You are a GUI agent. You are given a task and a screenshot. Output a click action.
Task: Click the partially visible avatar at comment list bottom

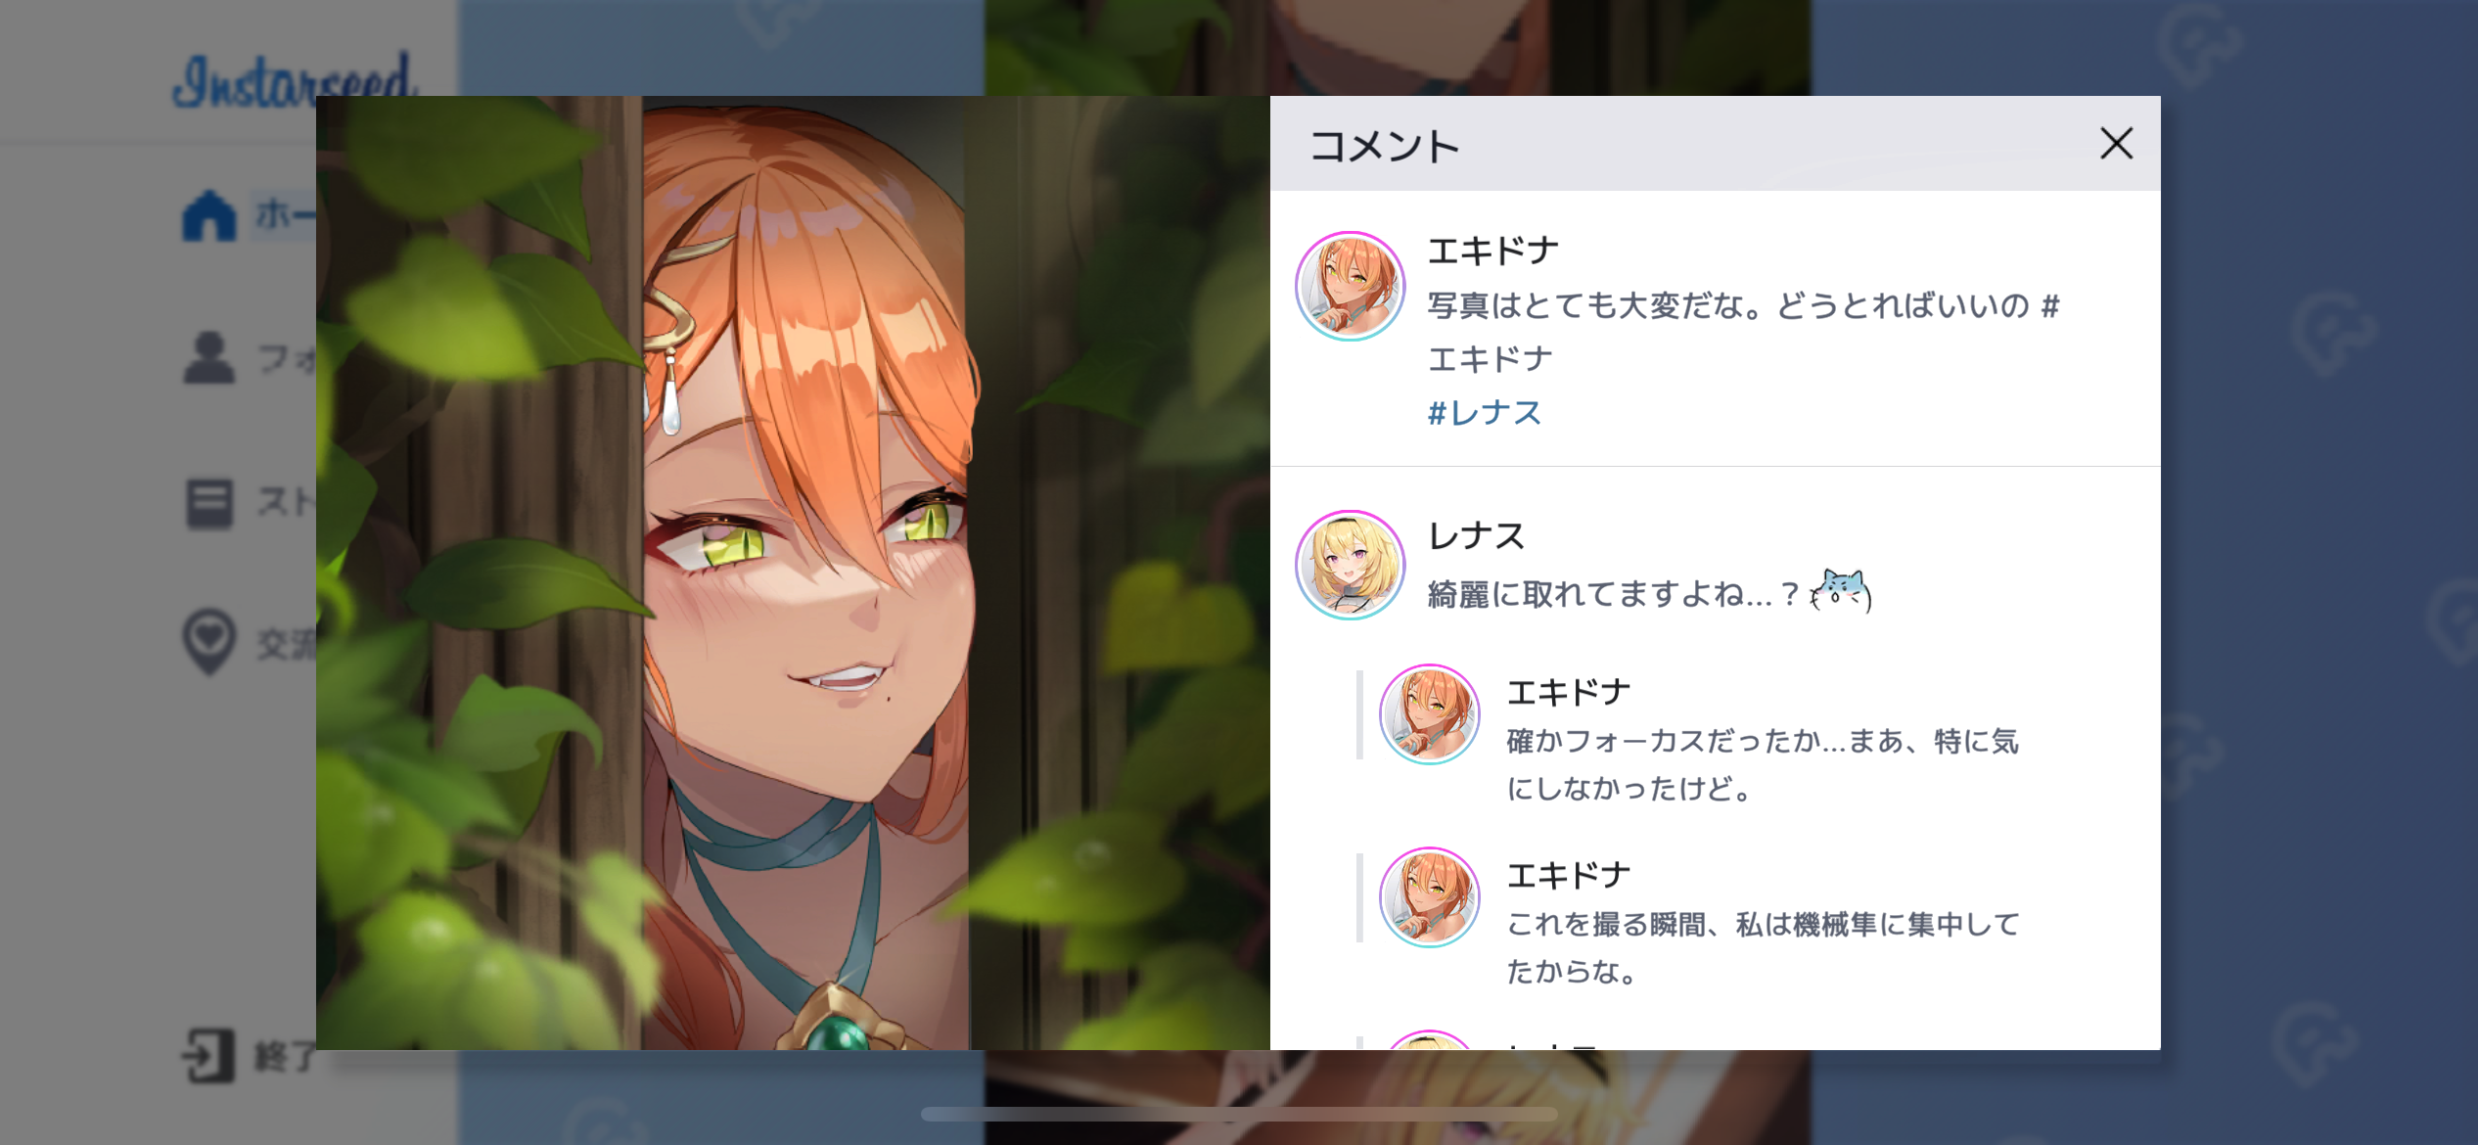point(1429,1040)
